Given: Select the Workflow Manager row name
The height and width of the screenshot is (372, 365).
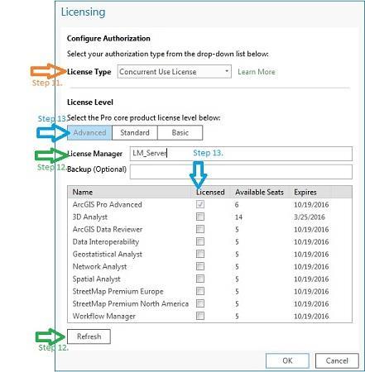Looking at the screenshot, I should tap(104, 316).
